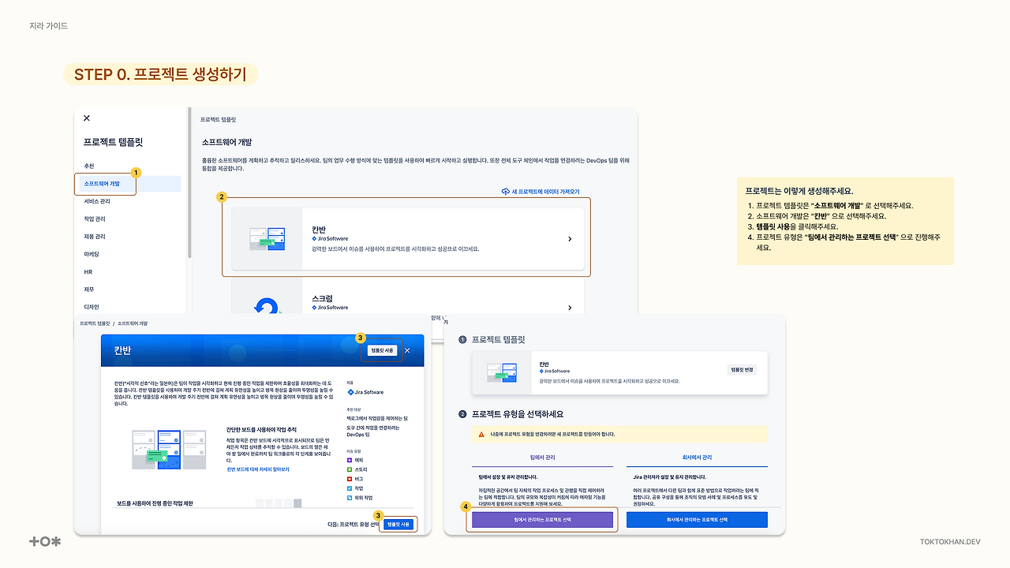Click 회사에서 관리하는 프로젝트 선택 button
Viewport: 1010px width, 568px height.
pos(697,520)
